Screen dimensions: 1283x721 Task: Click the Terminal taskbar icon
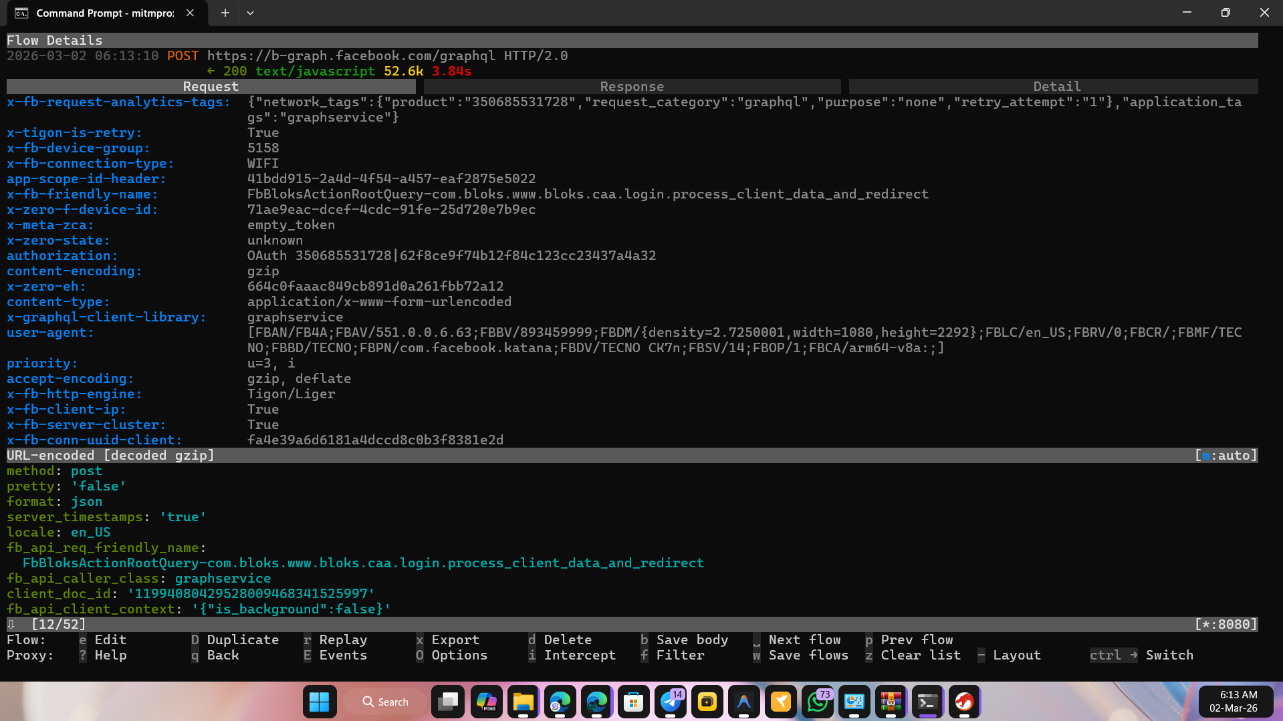(927, 702)
